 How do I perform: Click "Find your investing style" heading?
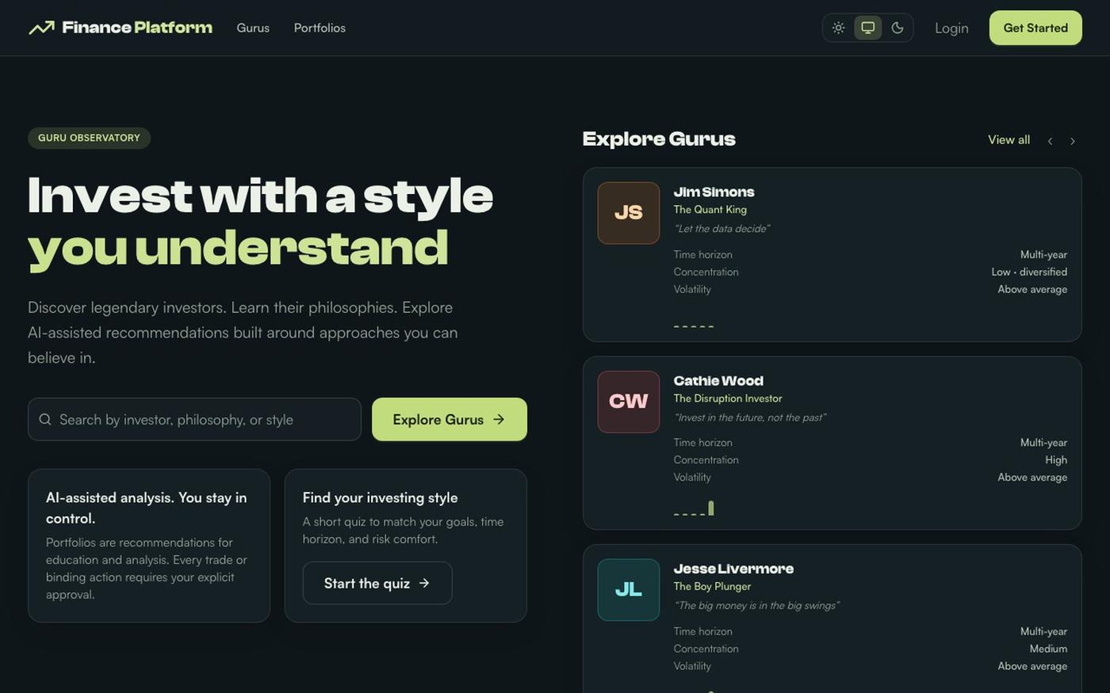tap(380, 497)
